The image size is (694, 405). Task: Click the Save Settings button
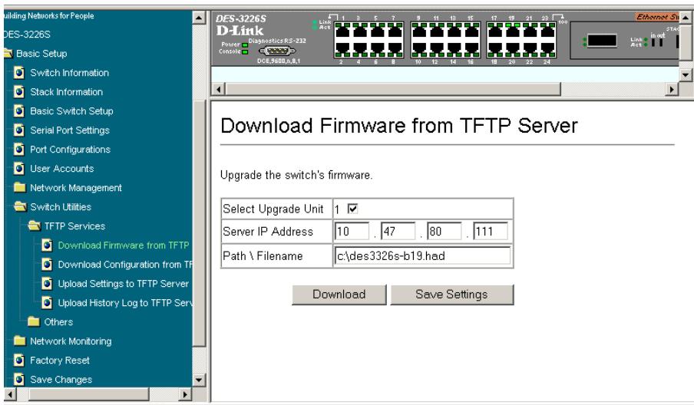(x=452, y=295)
